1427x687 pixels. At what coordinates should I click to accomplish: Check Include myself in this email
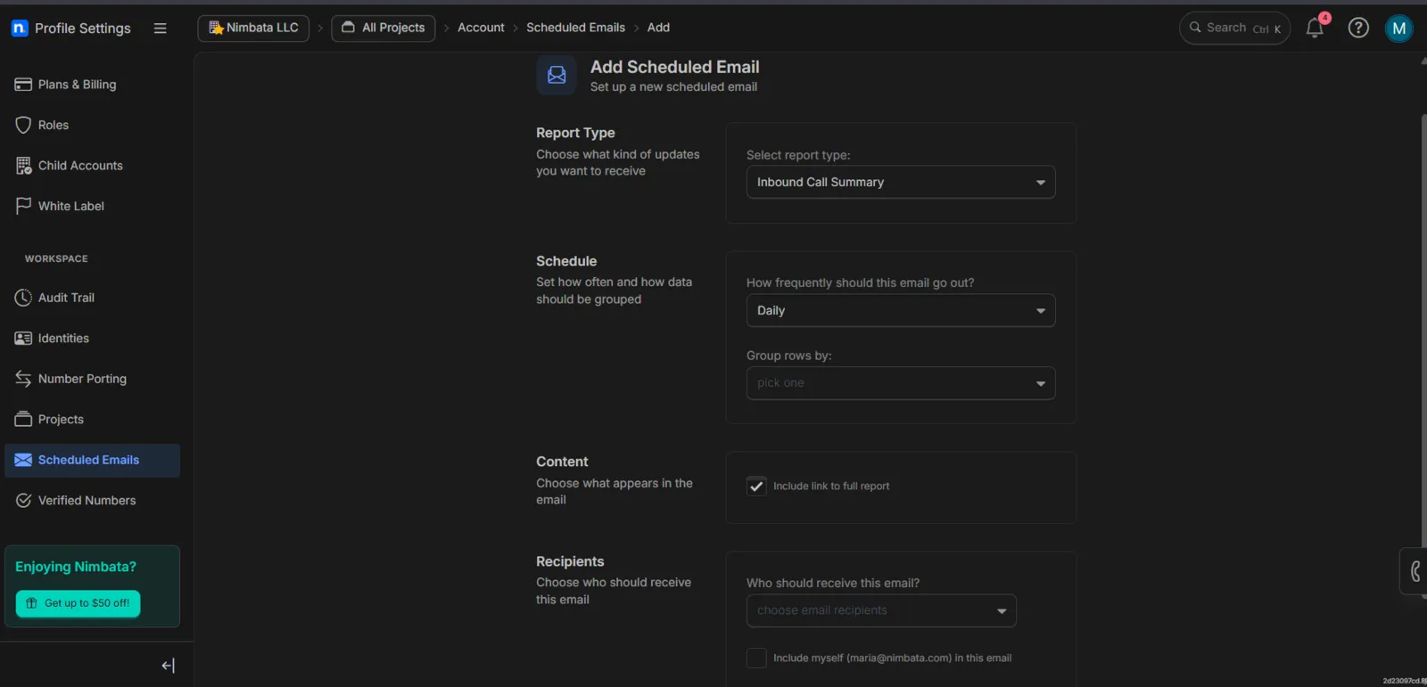pos(756,658)
